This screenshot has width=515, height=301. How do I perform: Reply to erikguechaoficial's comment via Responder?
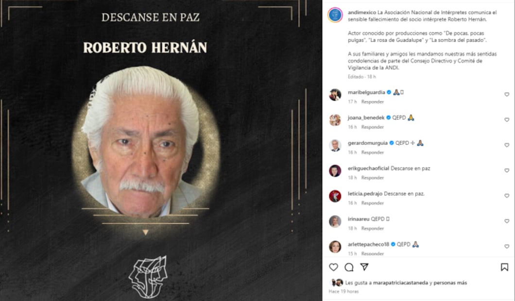(373, 178)
